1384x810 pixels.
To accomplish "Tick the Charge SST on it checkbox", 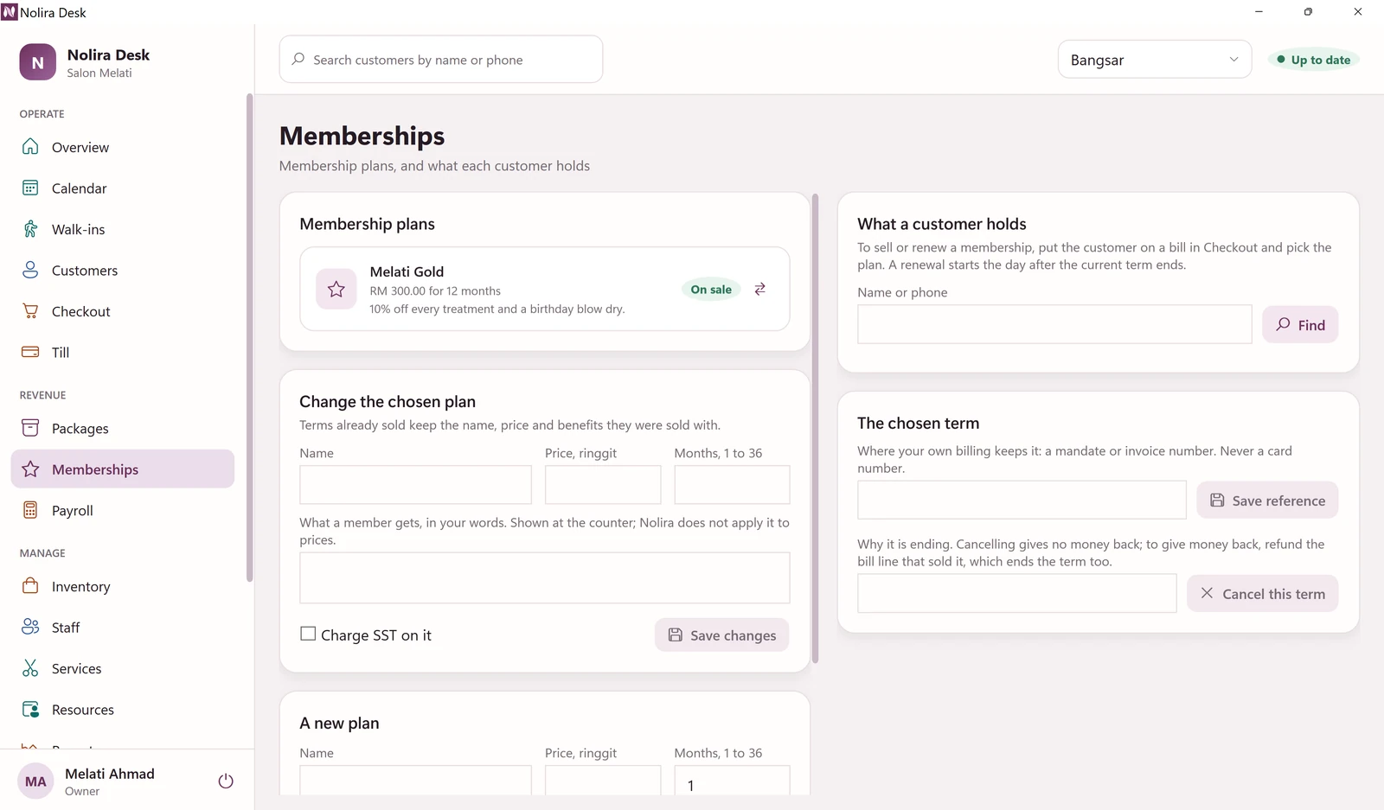I will [x=308, y=634].
